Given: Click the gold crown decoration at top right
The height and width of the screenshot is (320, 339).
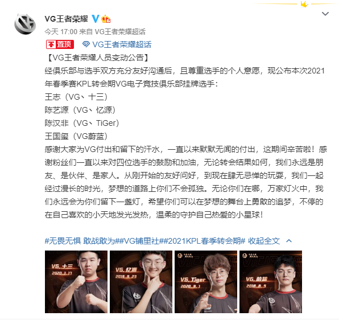Looking at the screenshot, I should (304, 4).
